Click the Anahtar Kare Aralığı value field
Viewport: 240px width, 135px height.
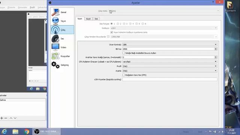(168, 57)
